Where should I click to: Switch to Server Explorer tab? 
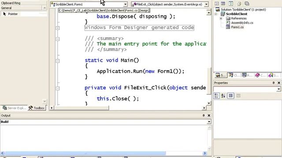[14, 108]
